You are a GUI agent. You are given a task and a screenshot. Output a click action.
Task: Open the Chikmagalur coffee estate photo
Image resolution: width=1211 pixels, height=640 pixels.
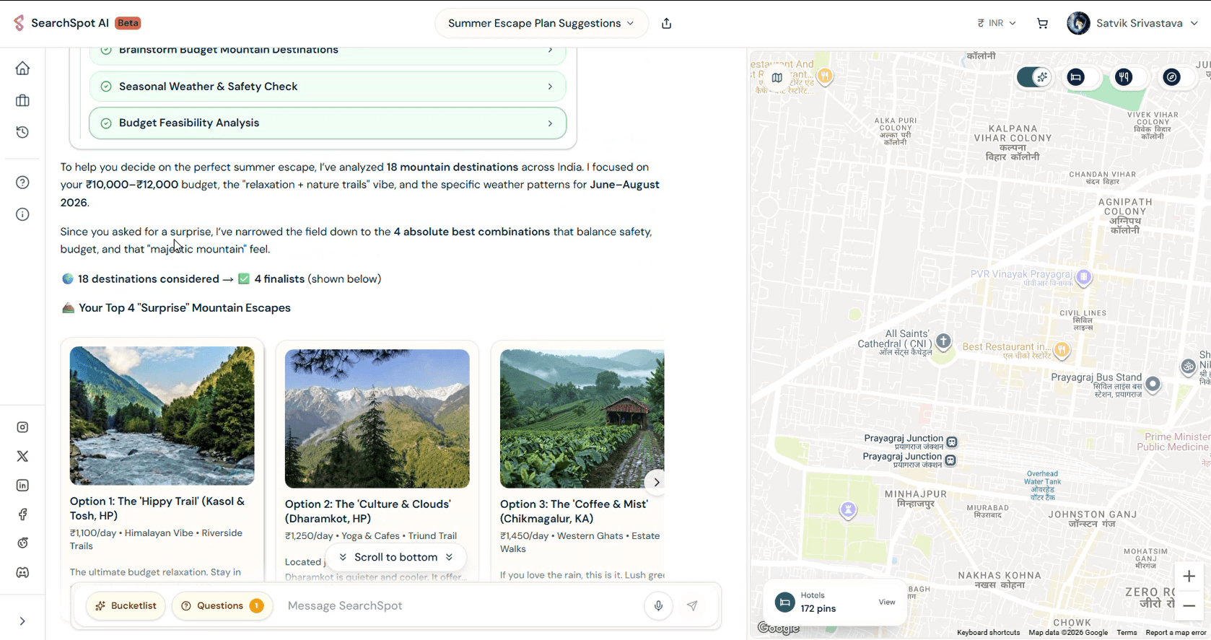(x=582, y=418)
